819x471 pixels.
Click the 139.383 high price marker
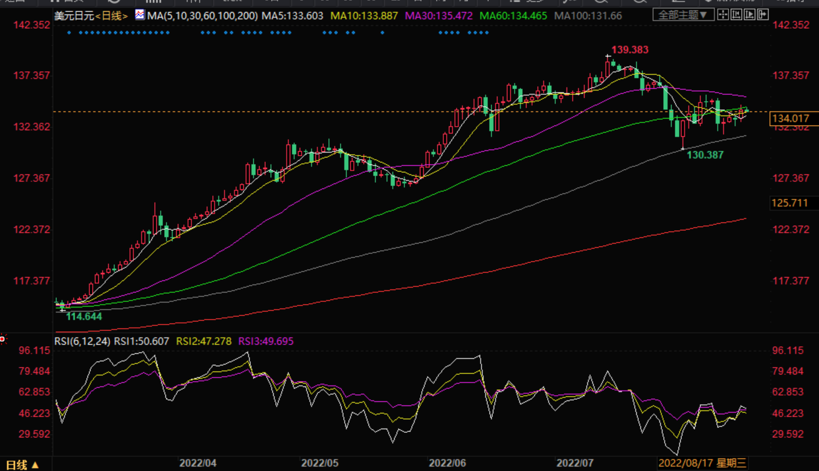(x=629, y=50)
